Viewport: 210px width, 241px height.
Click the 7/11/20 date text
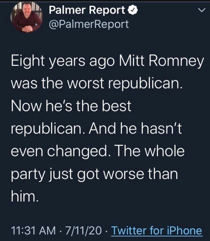[84, 231]
